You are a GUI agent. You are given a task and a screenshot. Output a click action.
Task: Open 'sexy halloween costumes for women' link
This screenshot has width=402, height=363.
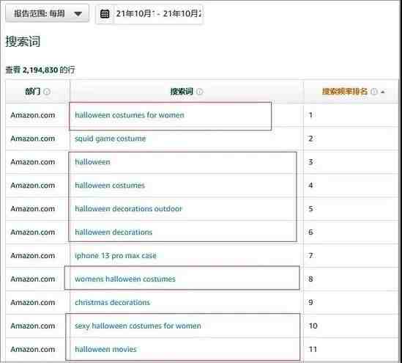coord(138,326)
